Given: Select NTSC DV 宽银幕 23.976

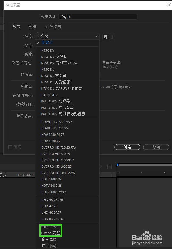Looking at the screenshot, I should tap(67, 63).
